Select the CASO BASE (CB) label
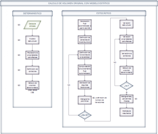158x134 pixels. 32,91
